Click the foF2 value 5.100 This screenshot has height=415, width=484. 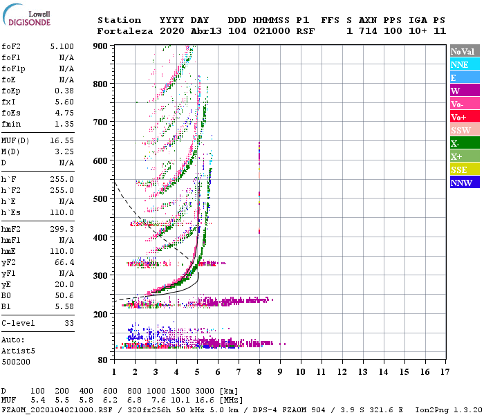(x=62, y=46)
